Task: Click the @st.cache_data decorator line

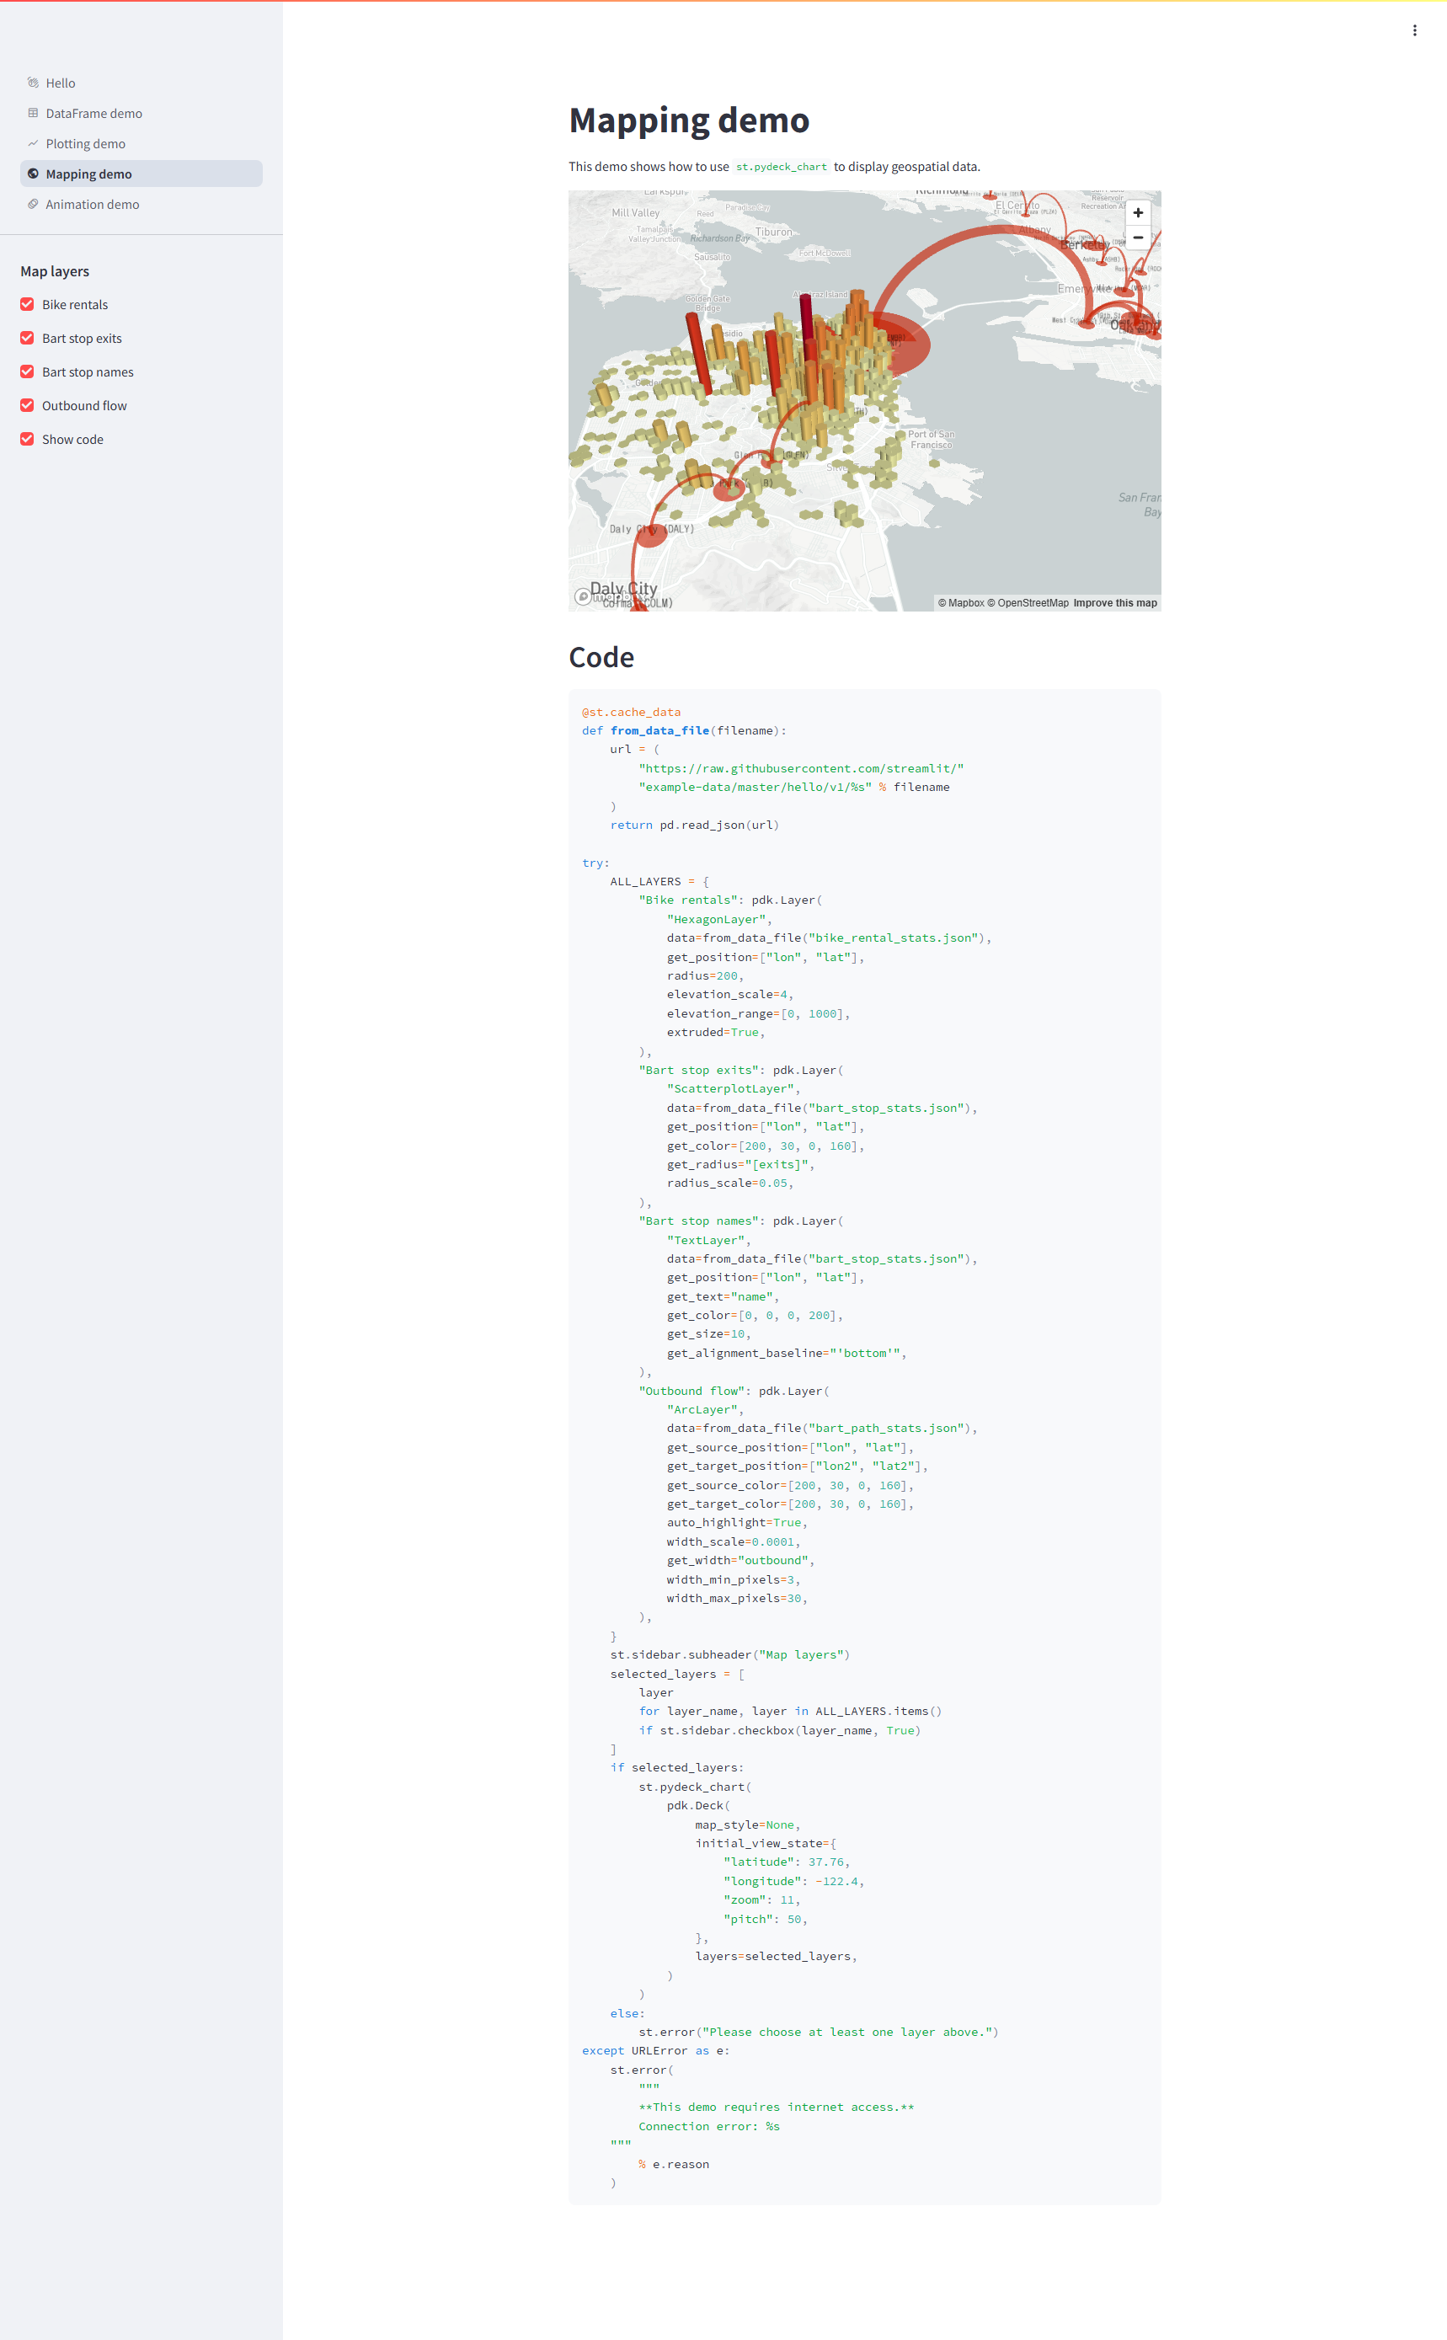Action: [x=632, y=712]
